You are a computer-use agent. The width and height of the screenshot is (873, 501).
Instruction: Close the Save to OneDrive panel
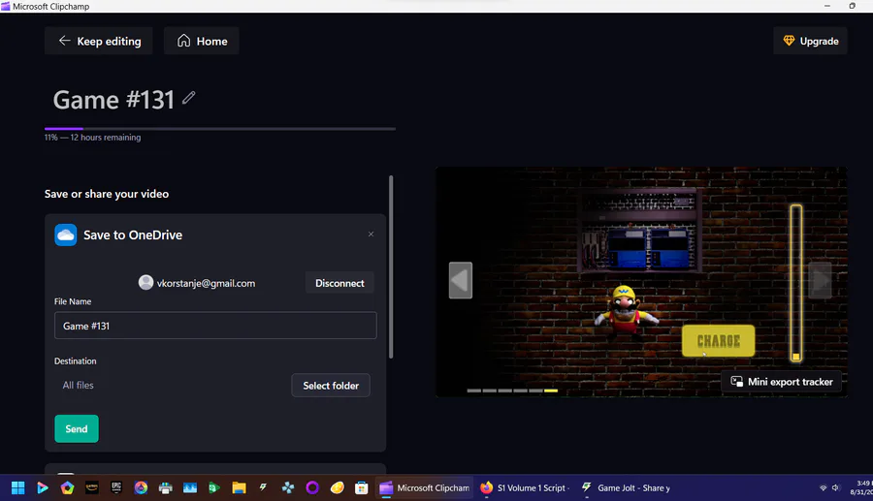[371, 235]
